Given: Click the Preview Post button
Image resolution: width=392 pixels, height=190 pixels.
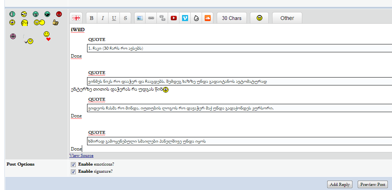Looking at the screenshot, I should (373, 184).
